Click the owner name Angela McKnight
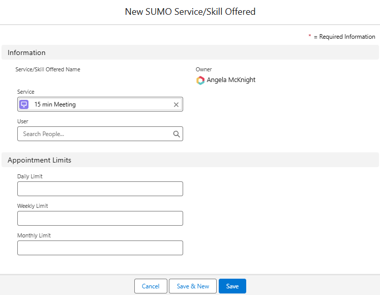Screen dimensions: 380x295 pos(231,80)
